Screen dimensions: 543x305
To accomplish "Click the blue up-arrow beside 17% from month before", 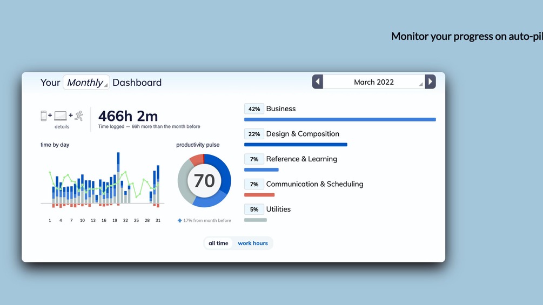I will point(180,220).
